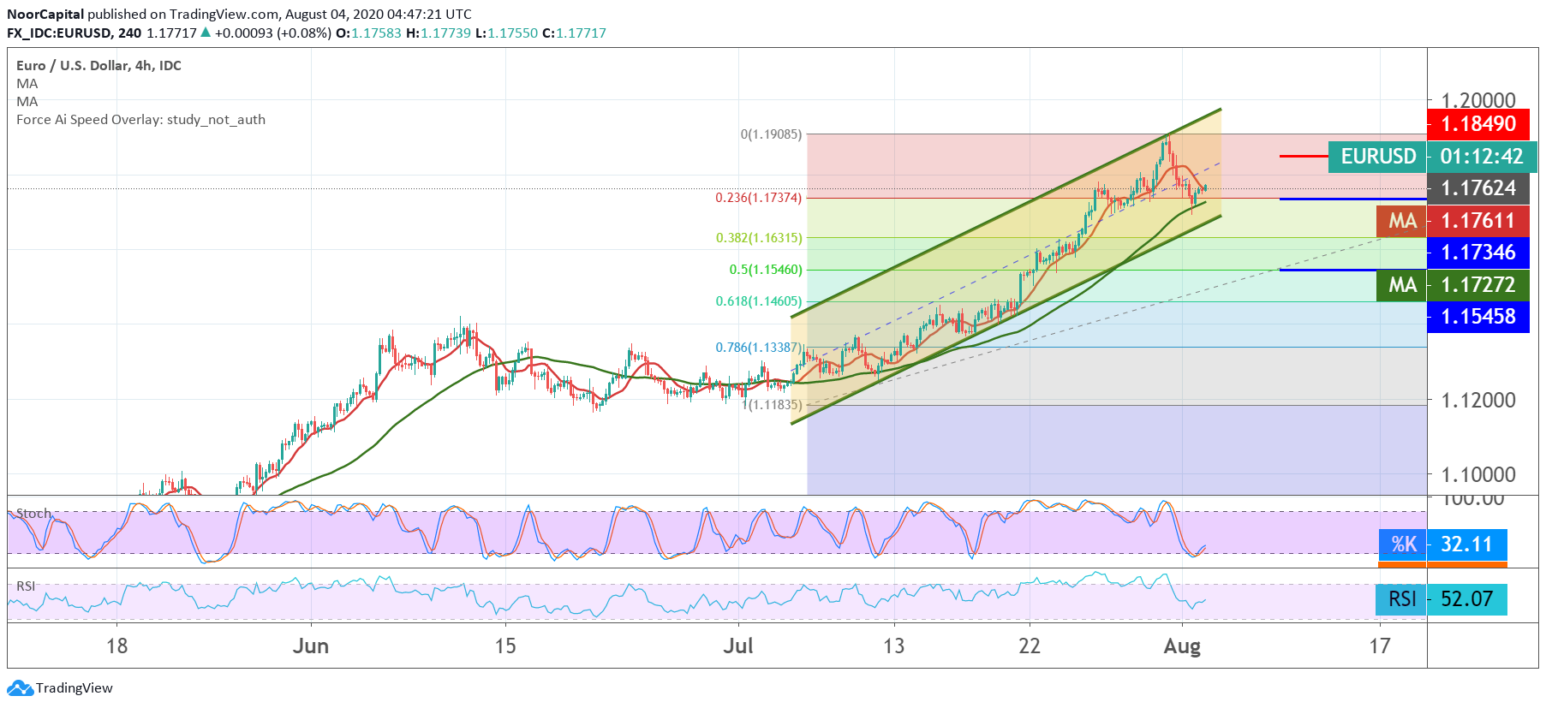The height and width of the screenshot is (708, 1546).
Task: Click the Aug date on the time axis
Action: [x=1182, y=646]
